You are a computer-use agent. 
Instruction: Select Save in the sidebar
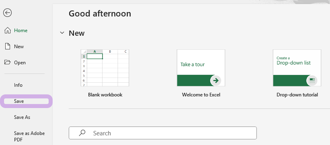click(x=26, y=101)
